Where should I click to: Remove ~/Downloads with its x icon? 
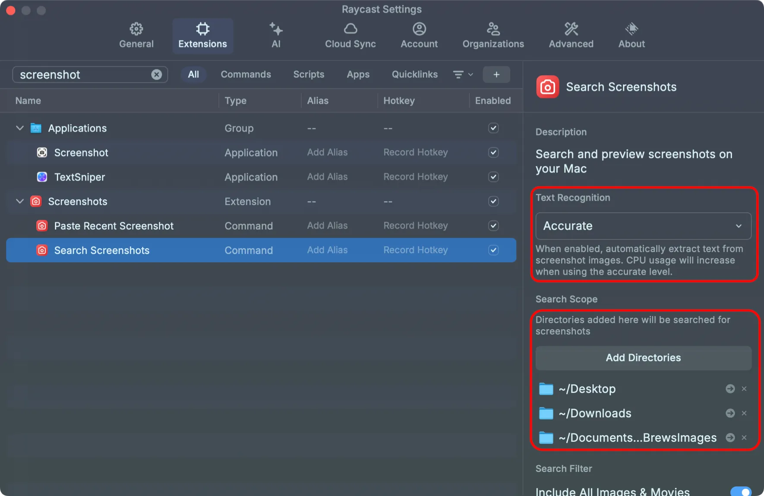click(744, 413)
